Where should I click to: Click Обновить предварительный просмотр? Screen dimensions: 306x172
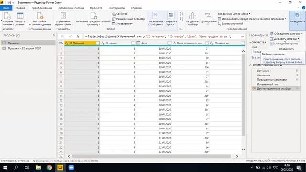tap(93, 19)
